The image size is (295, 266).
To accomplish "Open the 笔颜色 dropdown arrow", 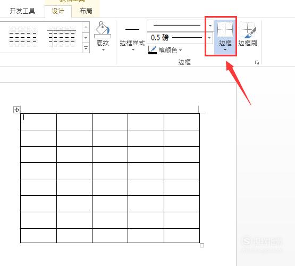I will tap(180, 50).
